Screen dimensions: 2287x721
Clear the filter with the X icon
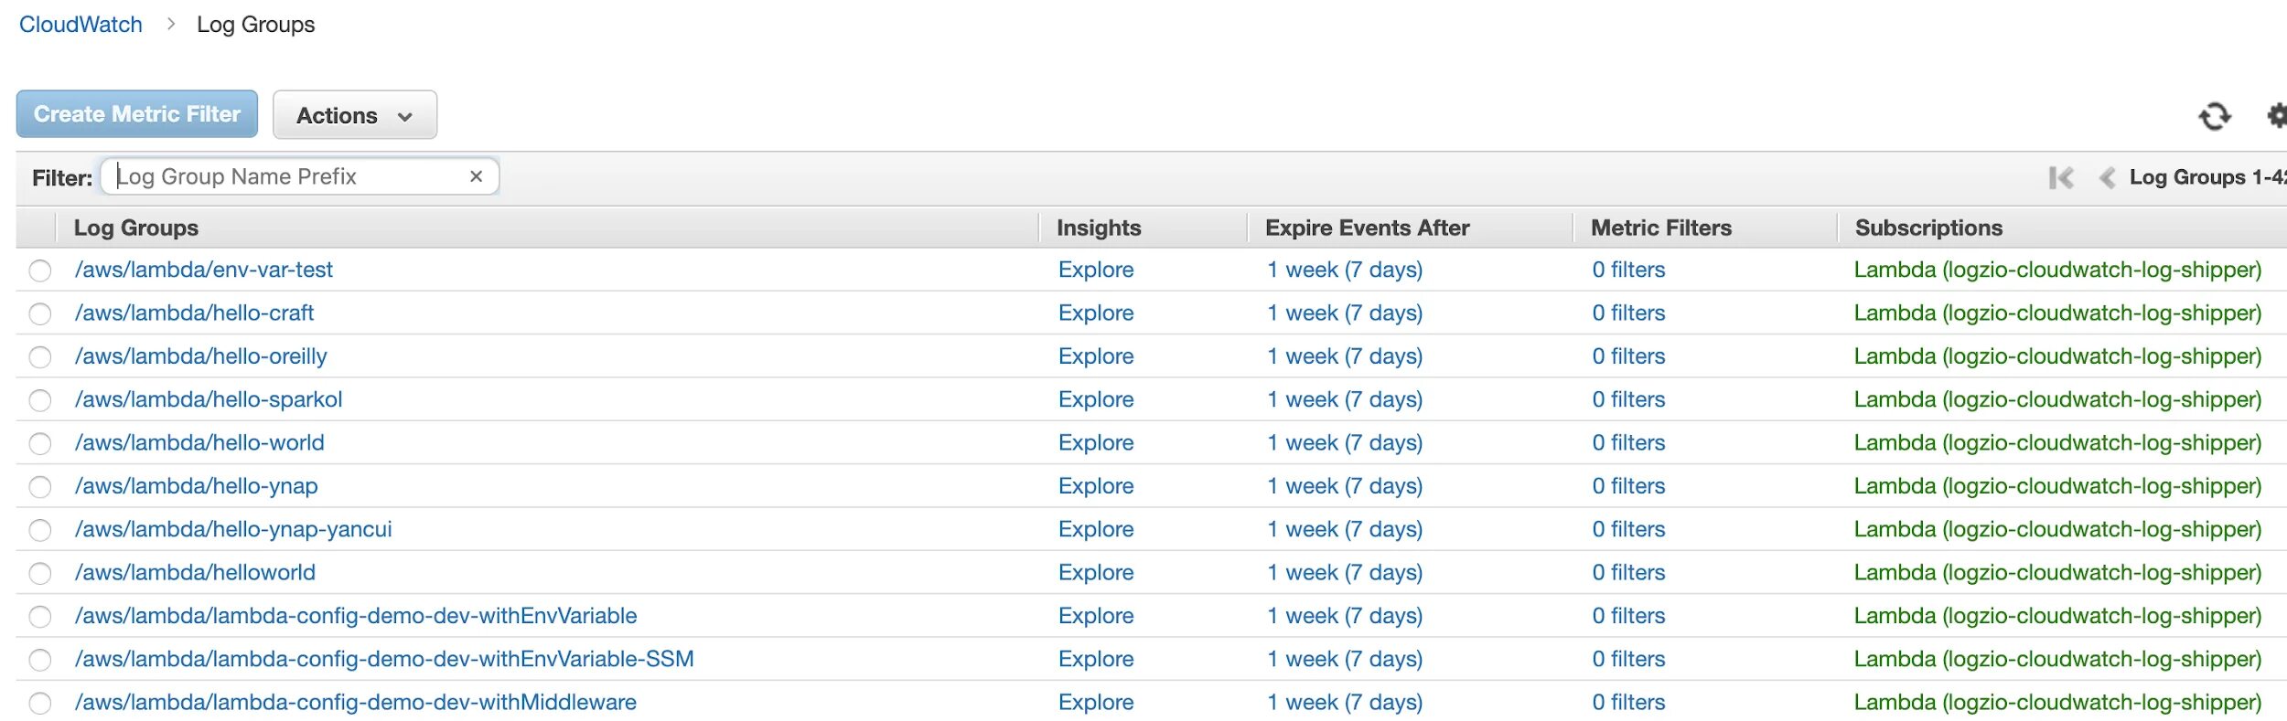[x=476, y=176]
